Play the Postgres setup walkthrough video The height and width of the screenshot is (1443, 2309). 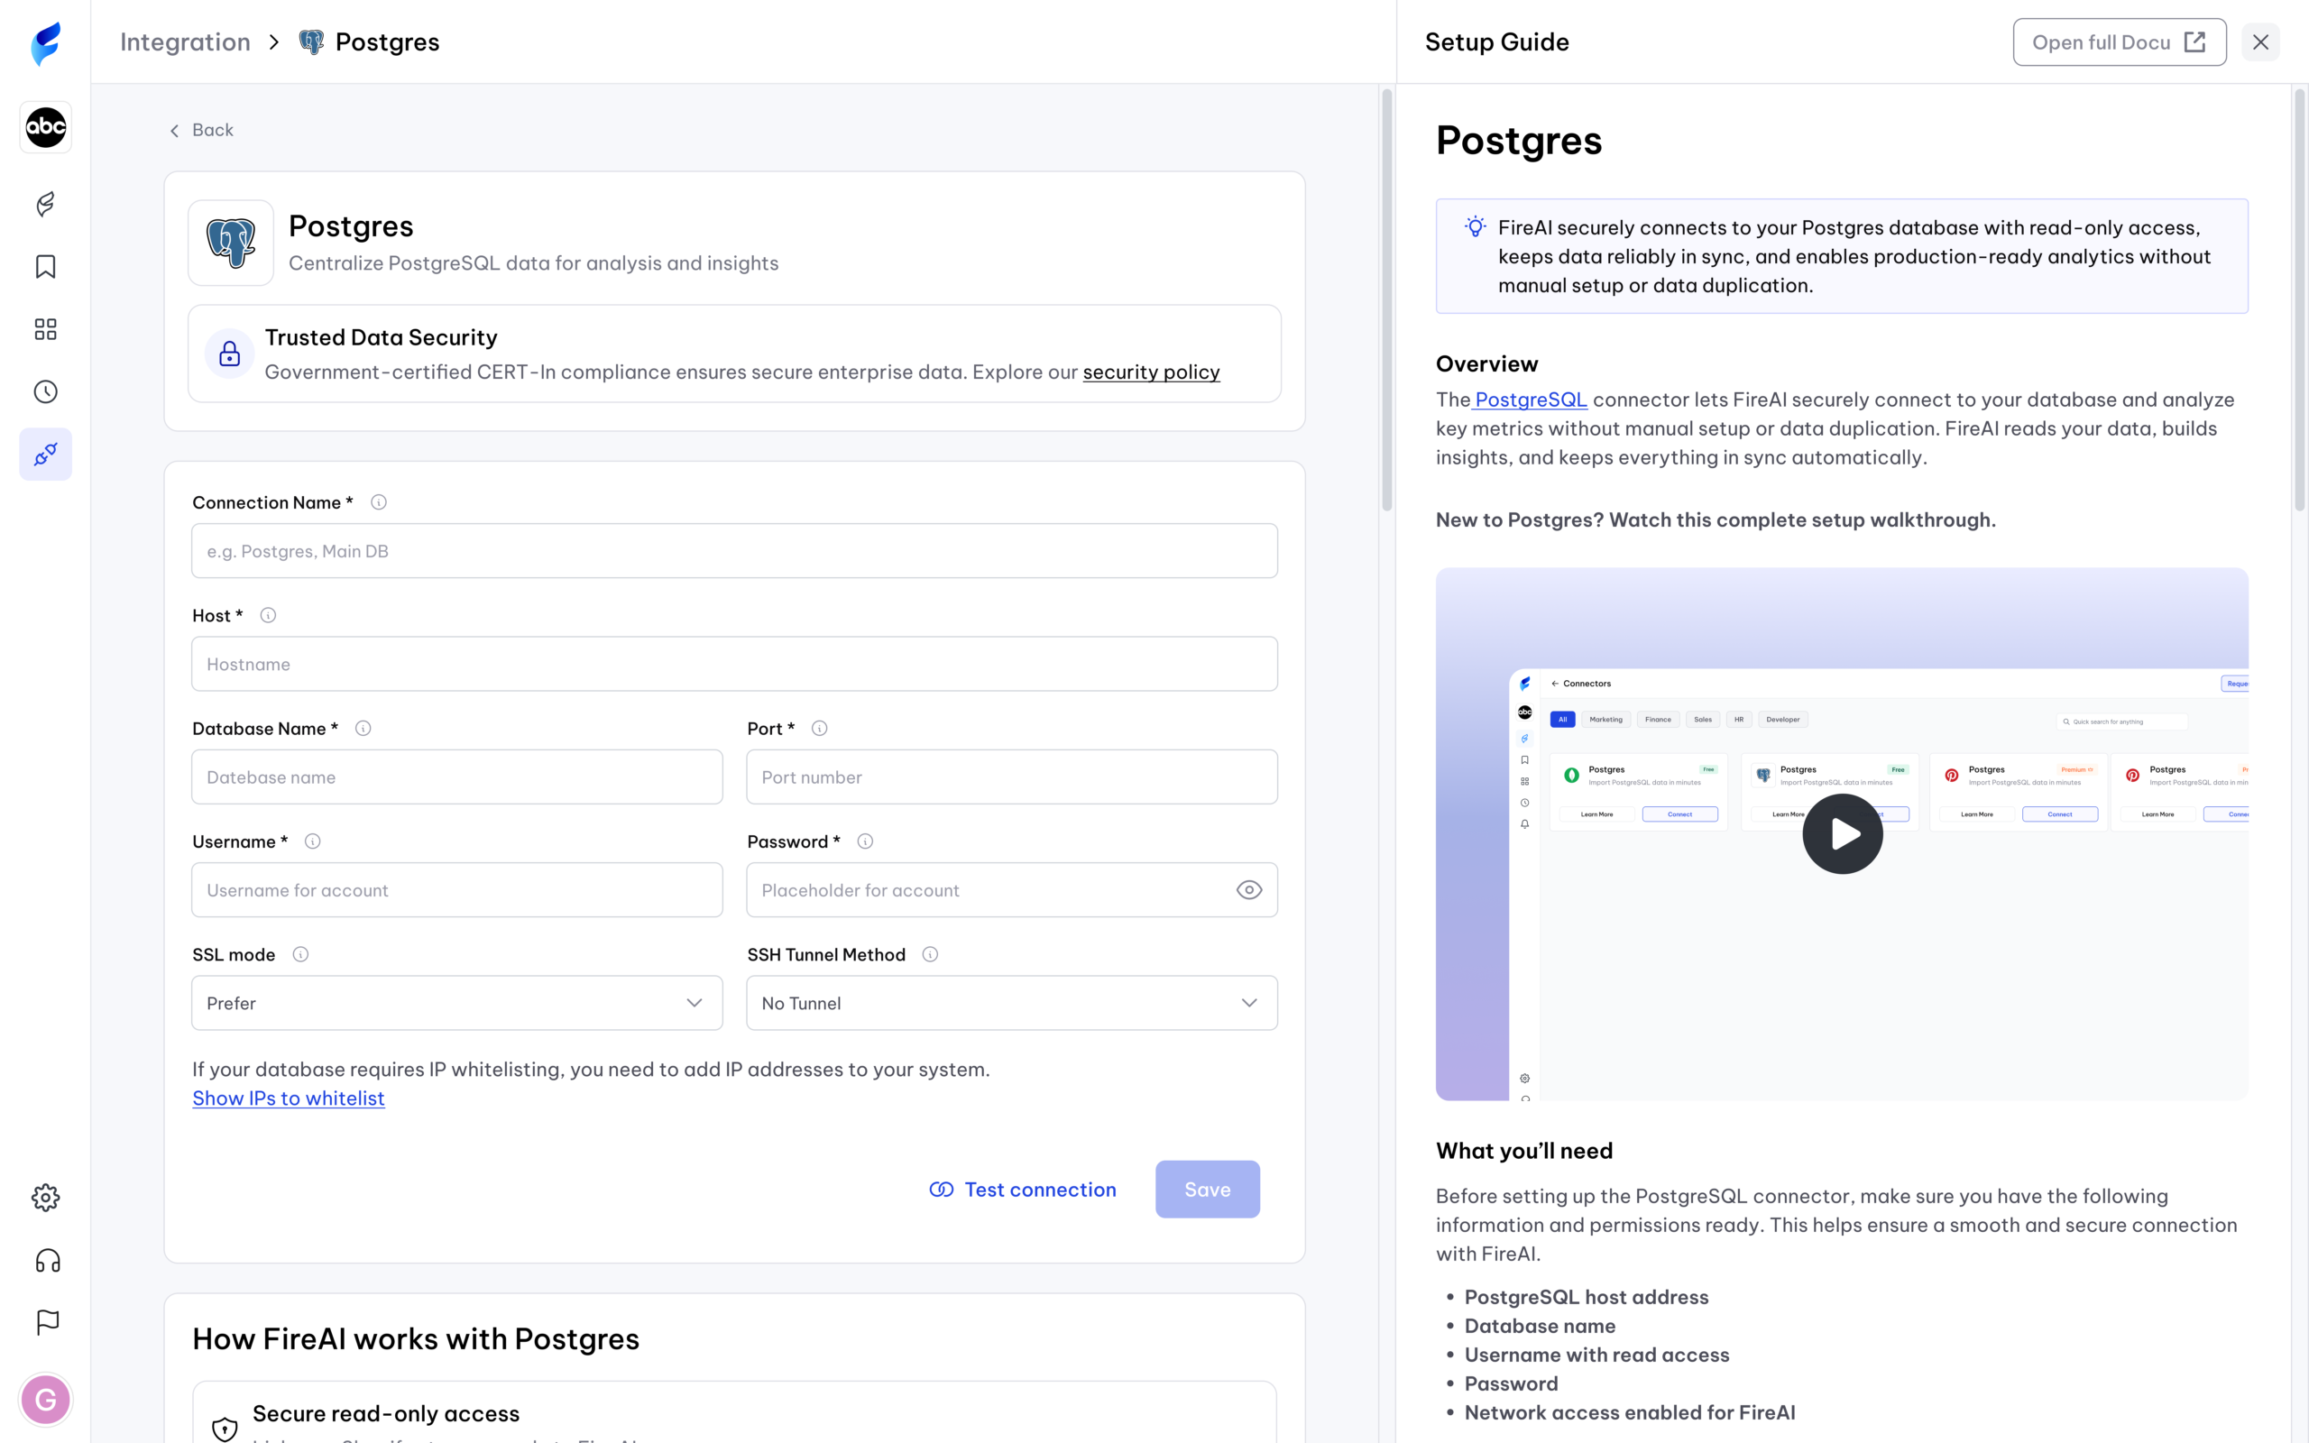[1842, 832]
